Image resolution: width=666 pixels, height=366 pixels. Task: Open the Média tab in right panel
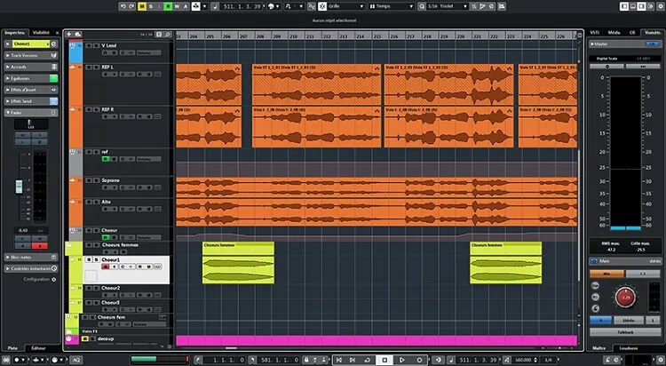click(614, 32)
